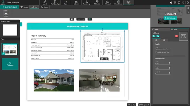This screenshot has height=106, width=190.
Task: Click the save floppy disk icon
Action: click(x=179, y=3)
